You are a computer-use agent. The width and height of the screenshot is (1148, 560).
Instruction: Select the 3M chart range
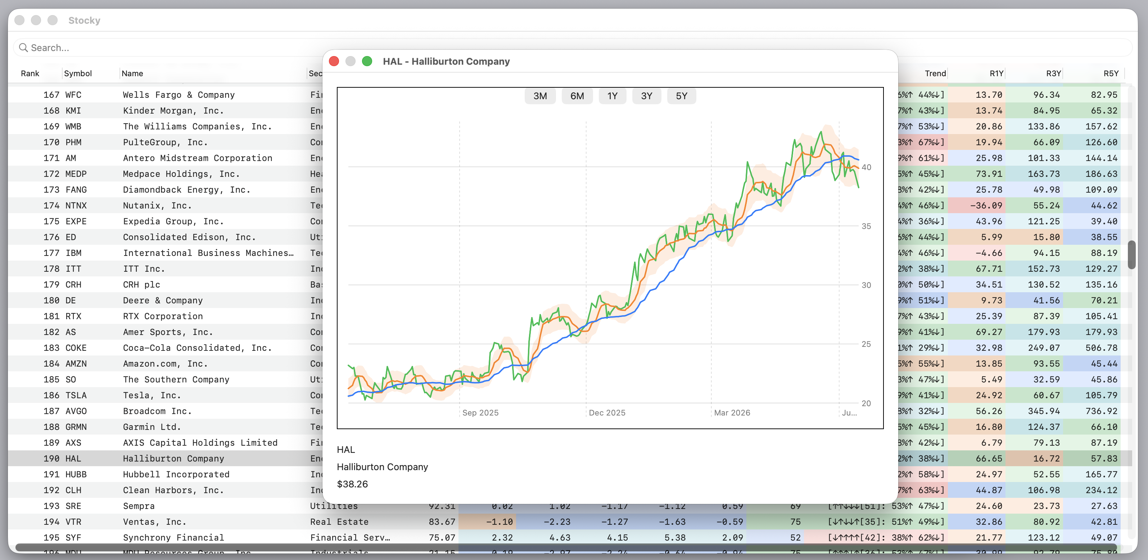coord(540,96)
